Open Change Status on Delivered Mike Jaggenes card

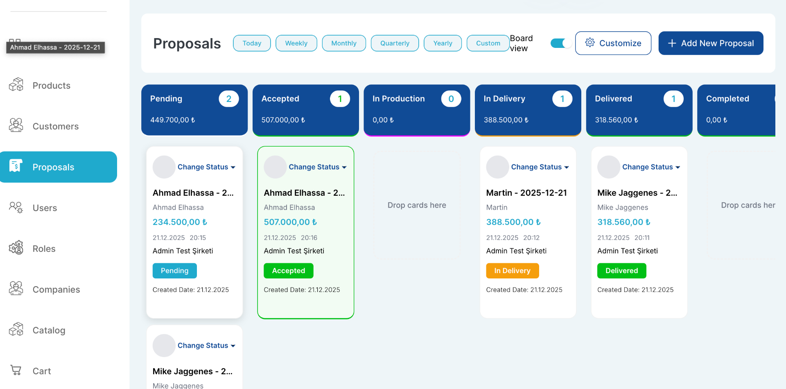tap(651, 167)
